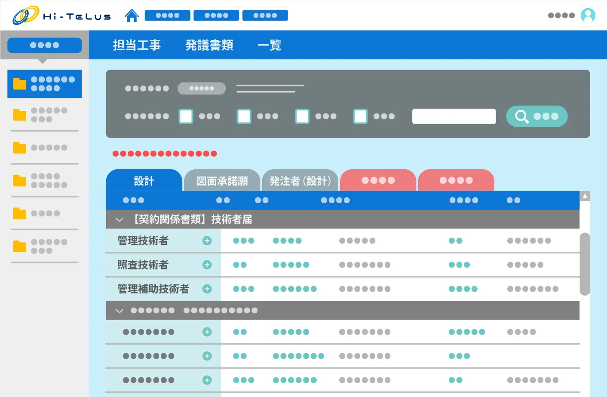Image resolution: width=607 pixels, height=397 pixels.
Task: Click the magnifier search button
Action: pyautogui.click(x=537, y=116)
